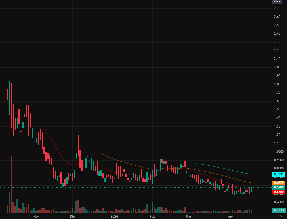This screenshot has height=219, width=287.
Task: Click the 2,79 label at top of price axis
Action: click(x=277, y=1)
